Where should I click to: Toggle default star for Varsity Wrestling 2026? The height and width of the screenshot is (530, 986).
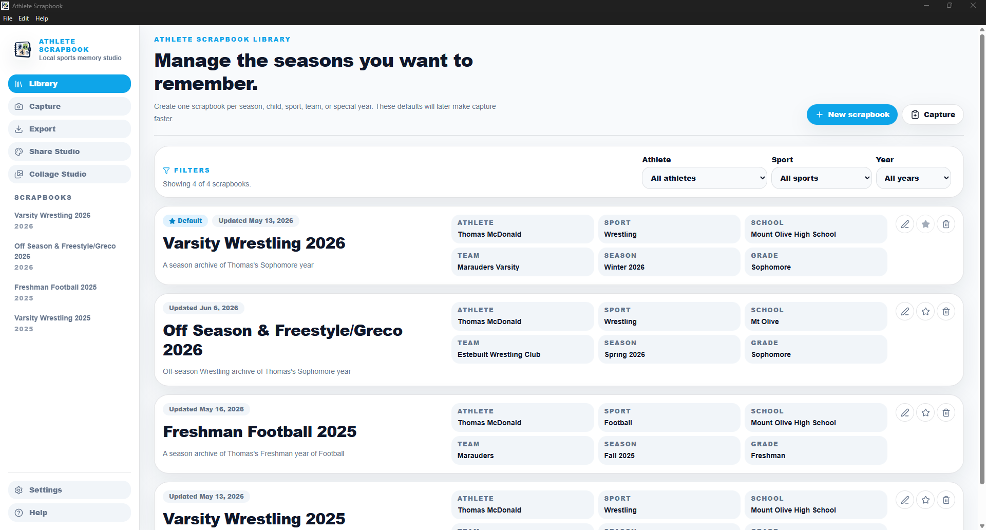click(x=925, y=224)
